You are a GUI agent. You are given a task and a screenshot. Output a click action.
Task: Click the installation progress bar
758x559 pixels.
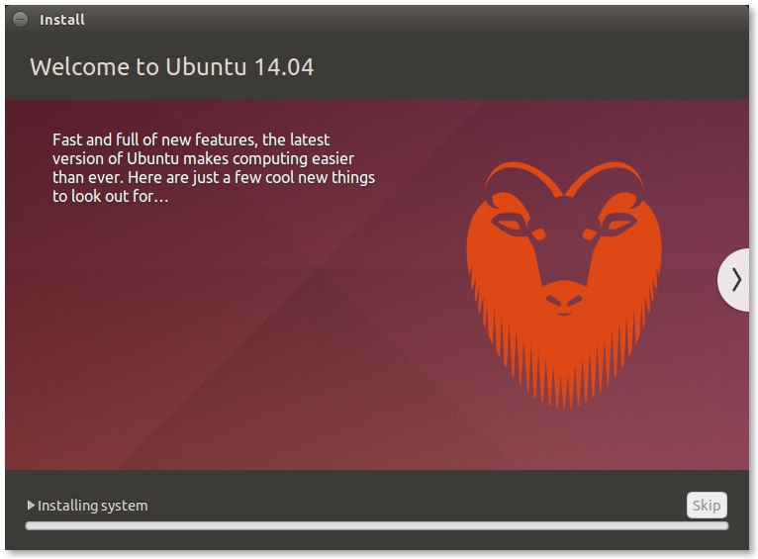(377, 526)
